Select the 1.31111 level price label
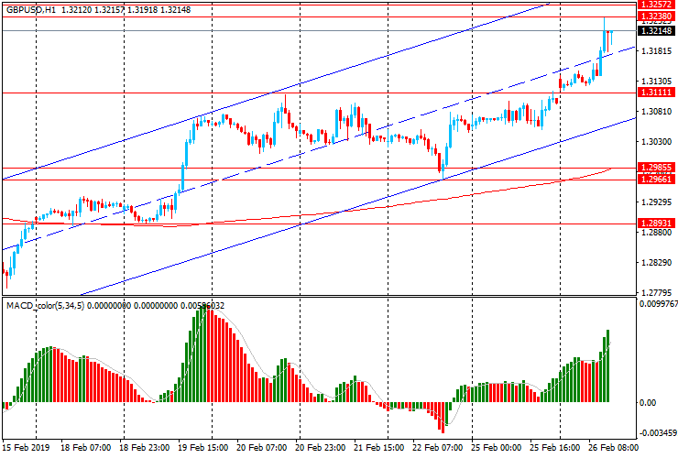This screenshot has height=458, width=678. [657, 93]
